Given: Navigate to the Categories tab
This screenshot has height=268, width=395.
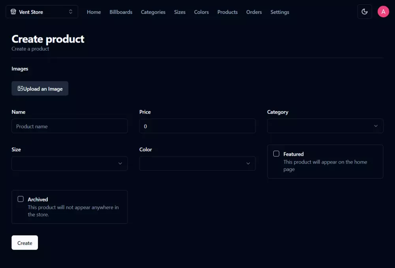Looking at the screenshot, I should [153, 12].
